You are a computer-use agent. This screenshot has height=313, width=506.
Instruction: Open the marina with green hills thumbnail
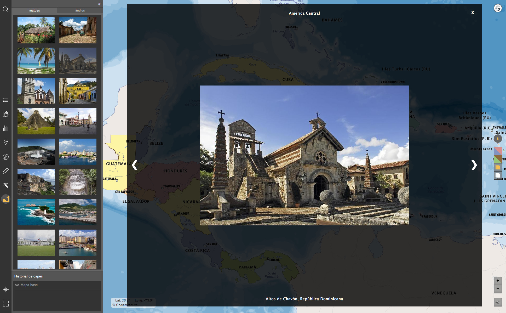coord(78,212)
